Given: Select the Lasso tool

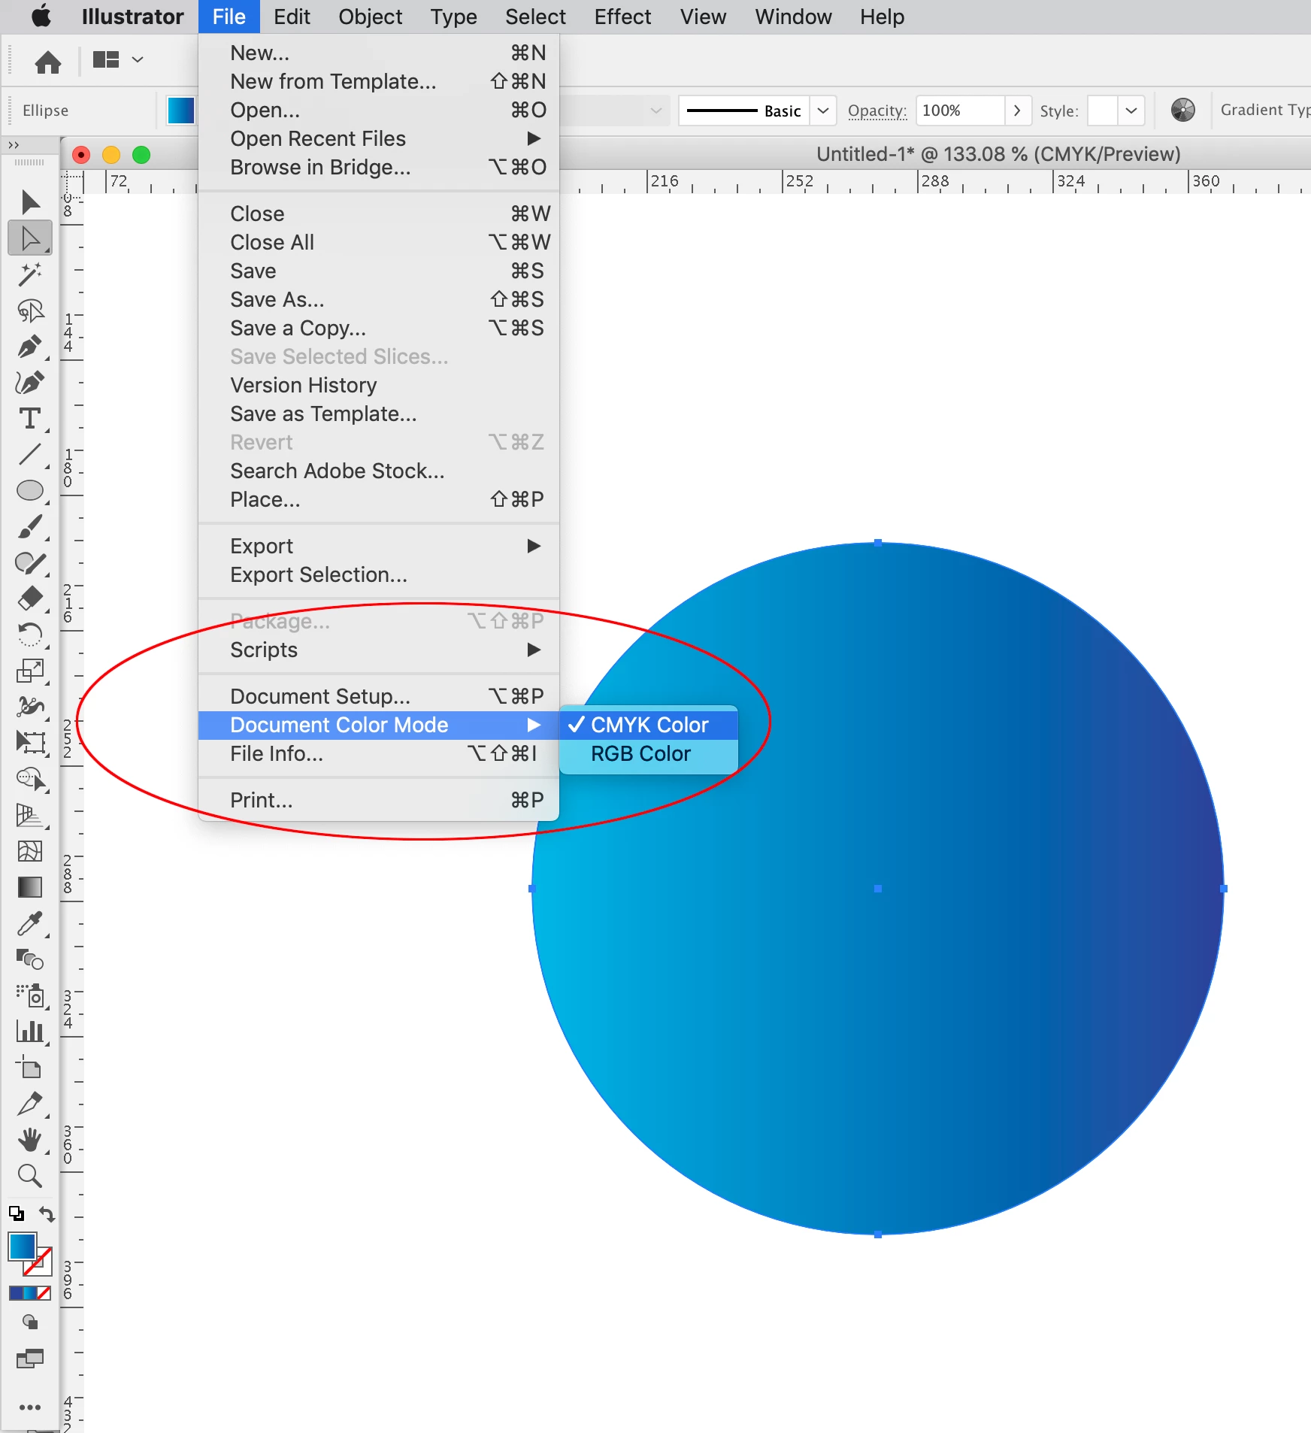Looking at the screenshot, I should (x=30, y=311).
